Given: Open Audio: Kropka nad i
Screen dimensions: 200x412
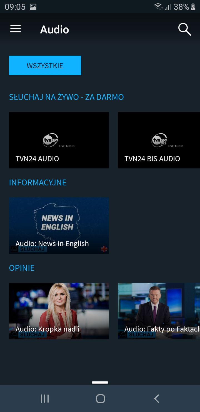Looking at the screenshot, I should click(59, 311).
